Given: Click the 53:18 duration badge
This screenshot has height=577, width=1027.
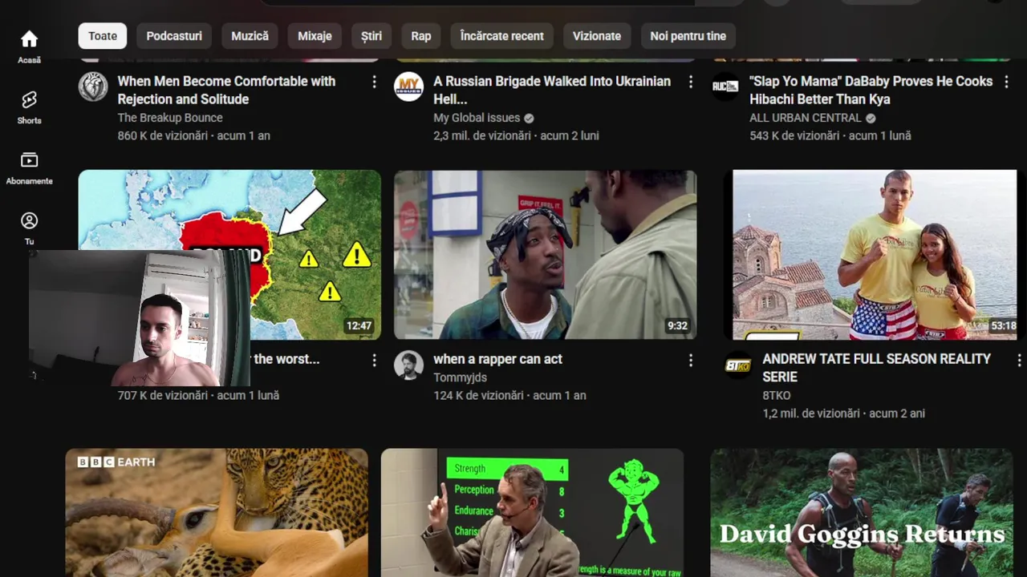Looking at the screenshot, I should click(x=1004, y=326).
